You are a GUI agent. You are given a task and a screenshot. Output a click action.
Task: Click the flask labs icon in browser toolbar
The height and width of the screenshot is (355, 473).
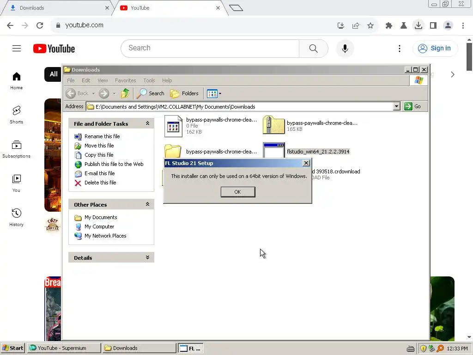(404, 26)
